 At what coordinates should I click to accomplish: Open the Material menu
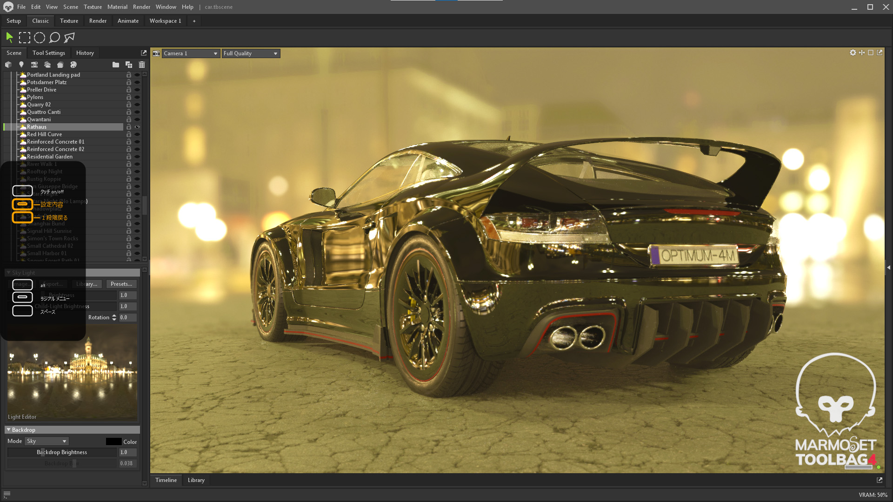click(117, 7)
